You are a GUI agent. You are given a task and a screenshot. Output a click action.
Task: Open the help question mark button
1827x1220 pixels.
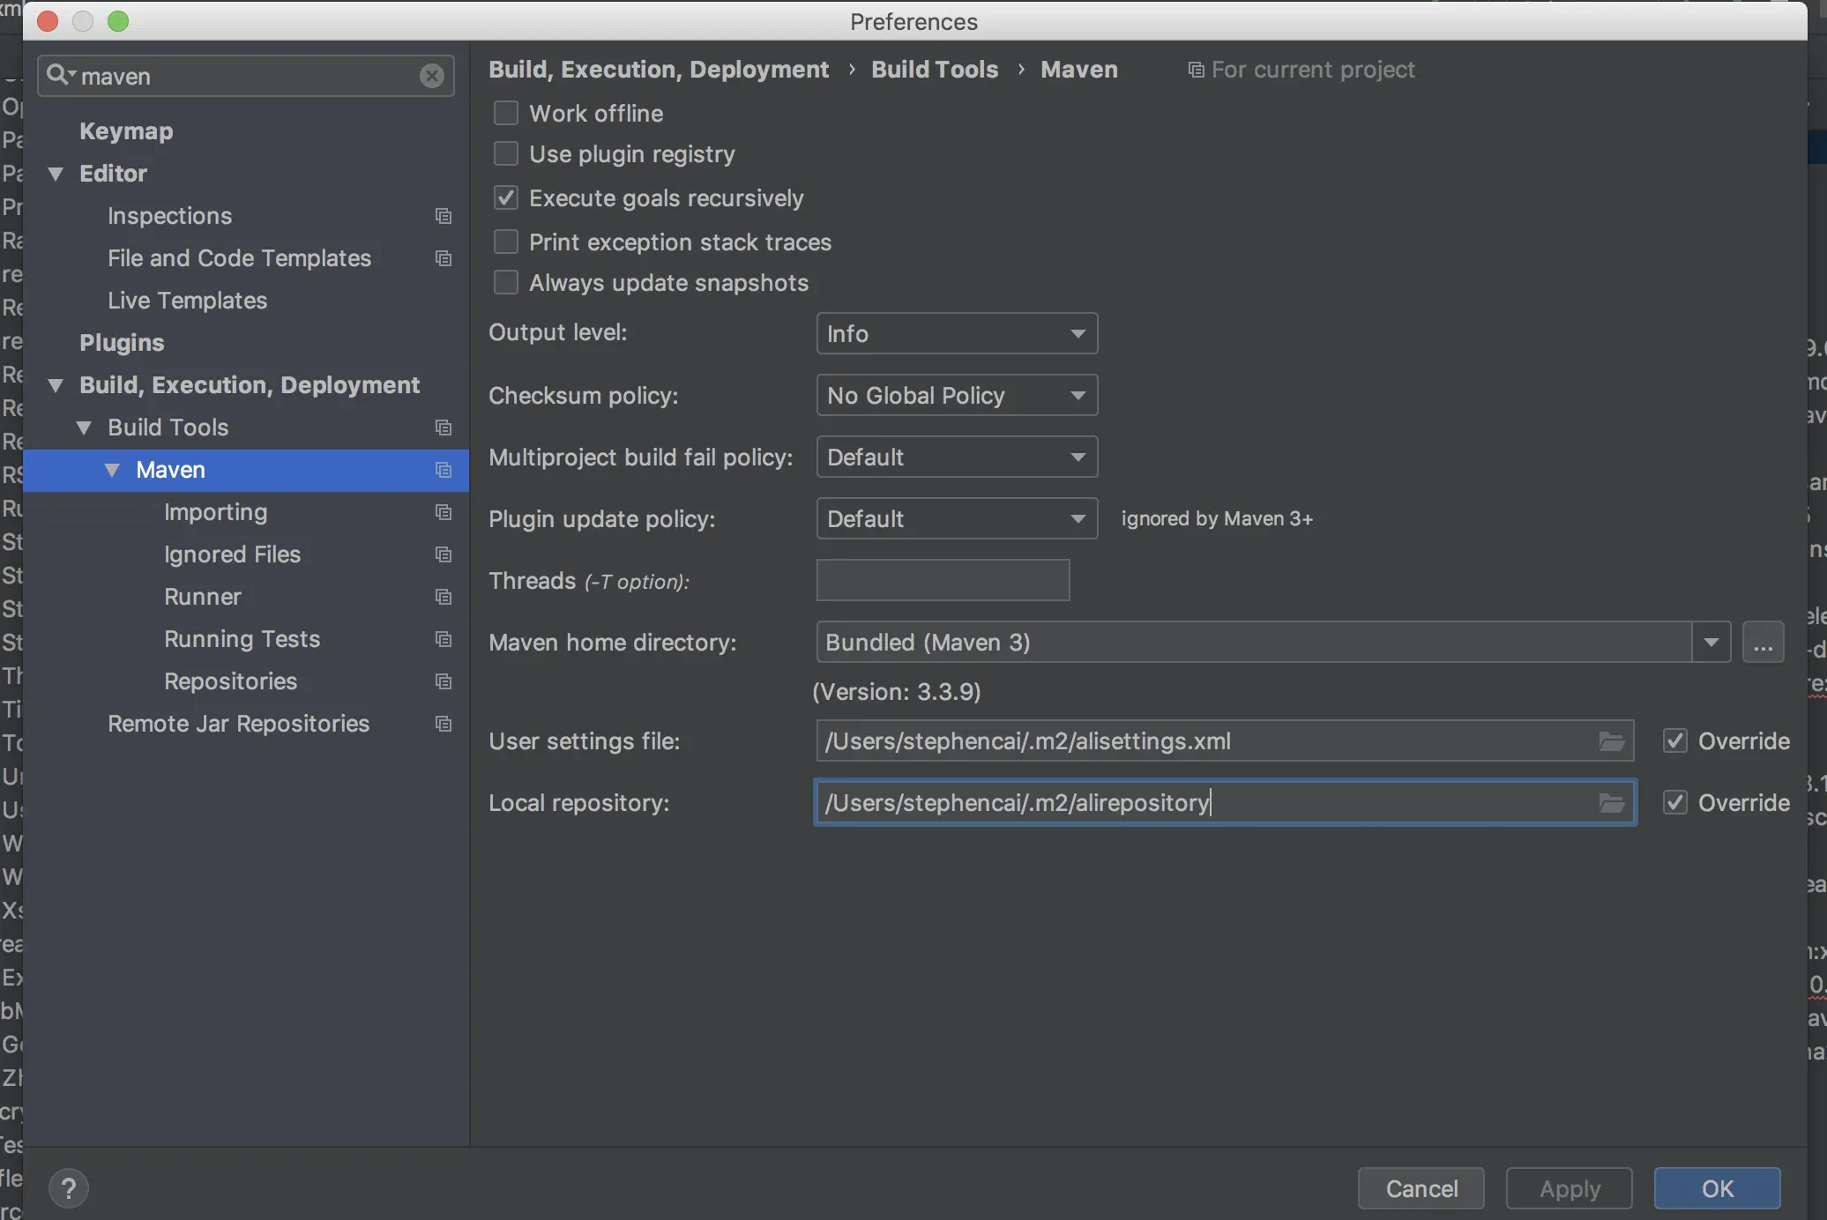tap(69, 1188)
